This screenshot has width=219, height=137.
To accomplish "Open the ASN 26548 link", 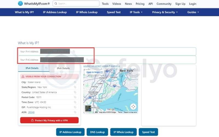I will point(31,112).
